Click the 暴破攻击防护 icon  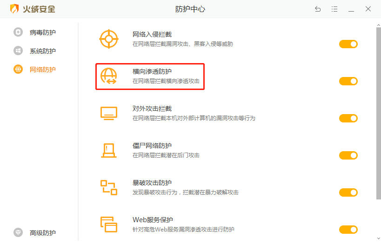[109, 187]
